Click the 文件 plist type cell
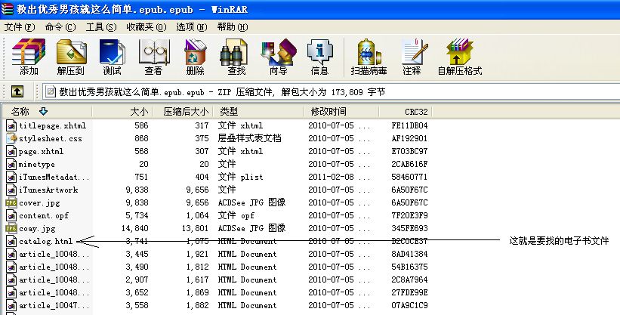This screenshot has height=315, width=620. tap(240, 177)
